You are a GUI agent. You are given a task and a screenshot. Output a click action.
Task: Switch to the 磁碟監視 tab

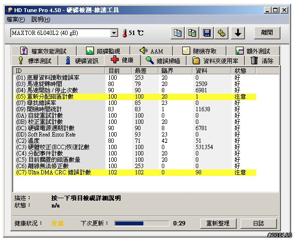coord(104,51)
